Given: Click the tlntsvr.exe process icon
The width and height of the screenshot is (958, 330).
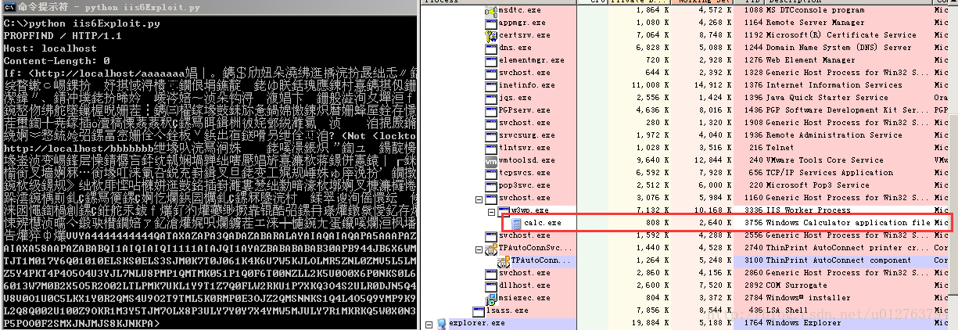Looking at the screenshot, I should tap(491, 148).
